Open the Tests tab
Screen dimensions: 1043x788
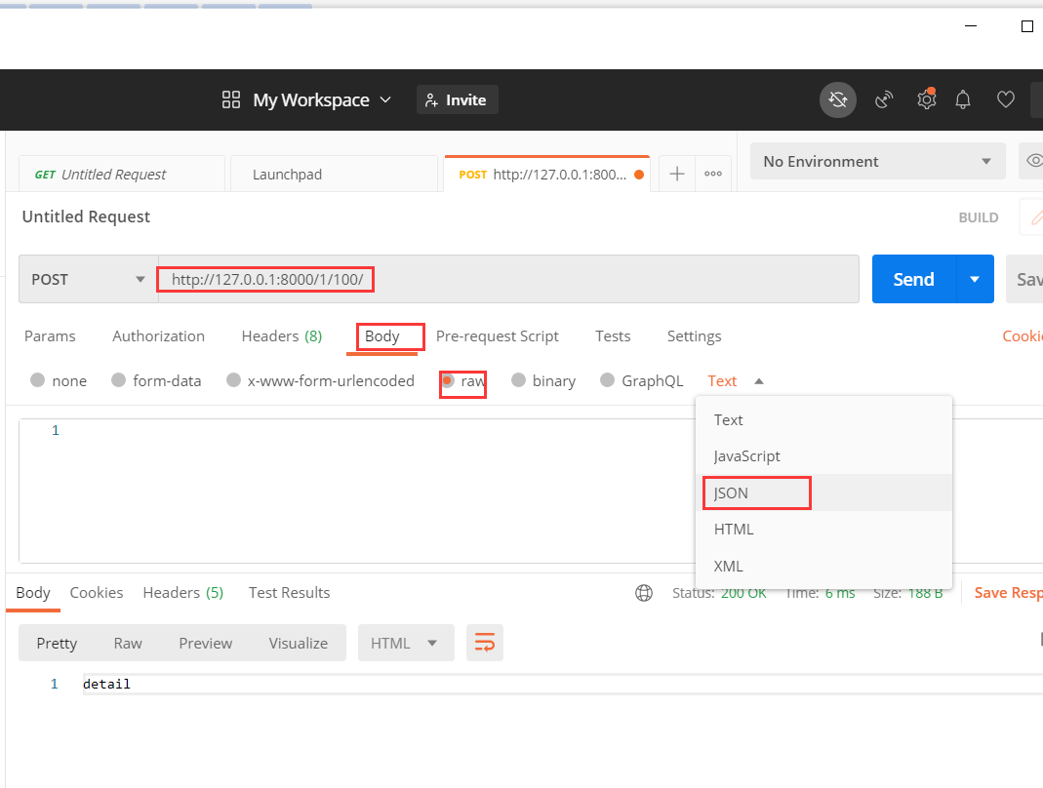[613, 335]
